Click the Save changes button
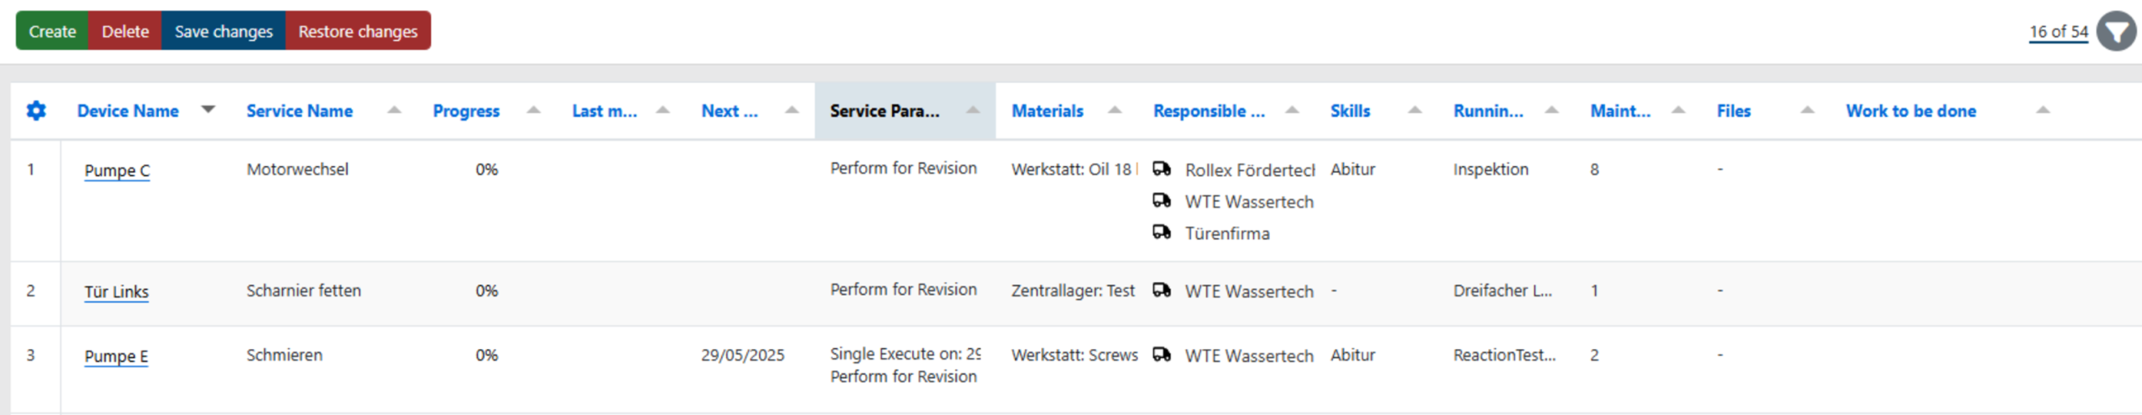The width and height of the screenshot is (2142, 415). tap(223, 31)
